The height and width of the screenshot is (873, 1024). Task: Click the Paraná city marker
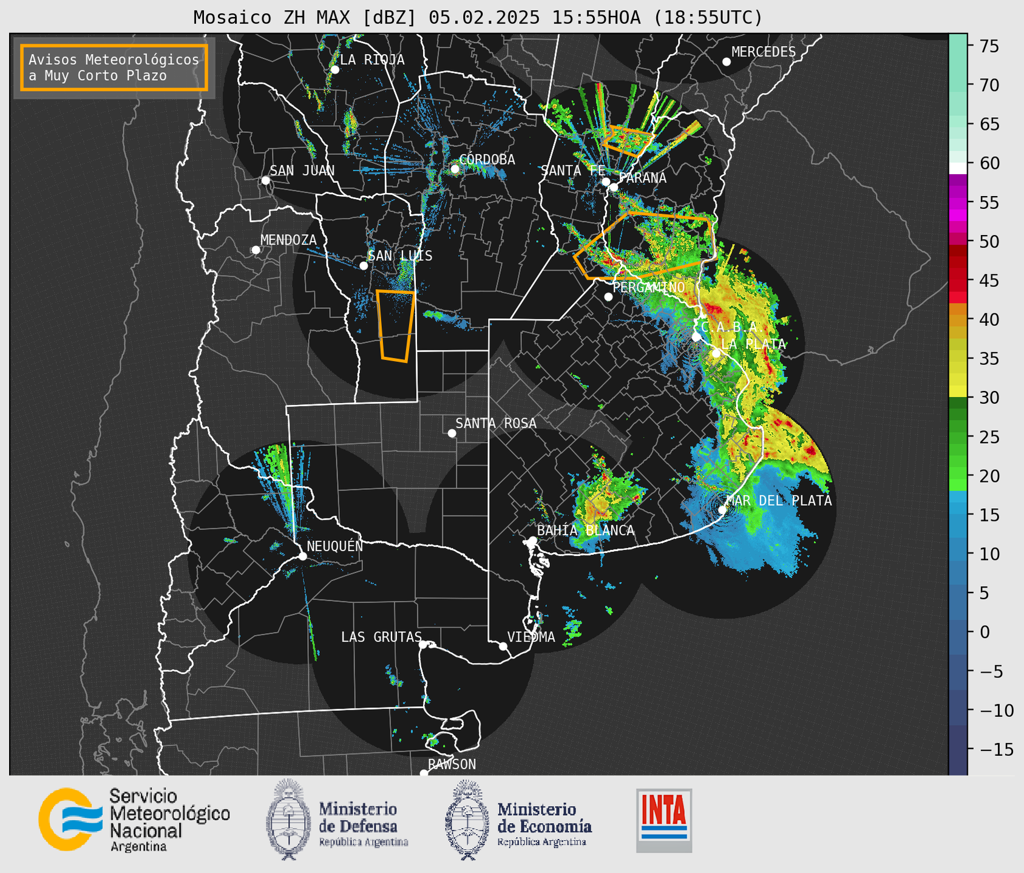point(614,187)
